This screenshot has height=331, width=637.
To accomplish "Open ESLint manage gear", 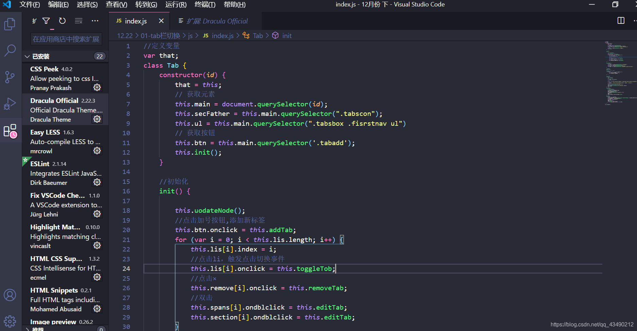I will click(x=97, y=182).
